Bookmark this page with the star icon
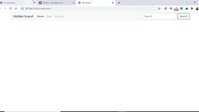The width and height of the screenshot is (199, 112). [x=159, y=8]
